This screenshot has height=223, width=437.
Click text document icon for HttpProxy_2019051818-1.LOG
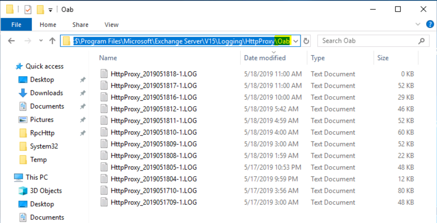104,74
